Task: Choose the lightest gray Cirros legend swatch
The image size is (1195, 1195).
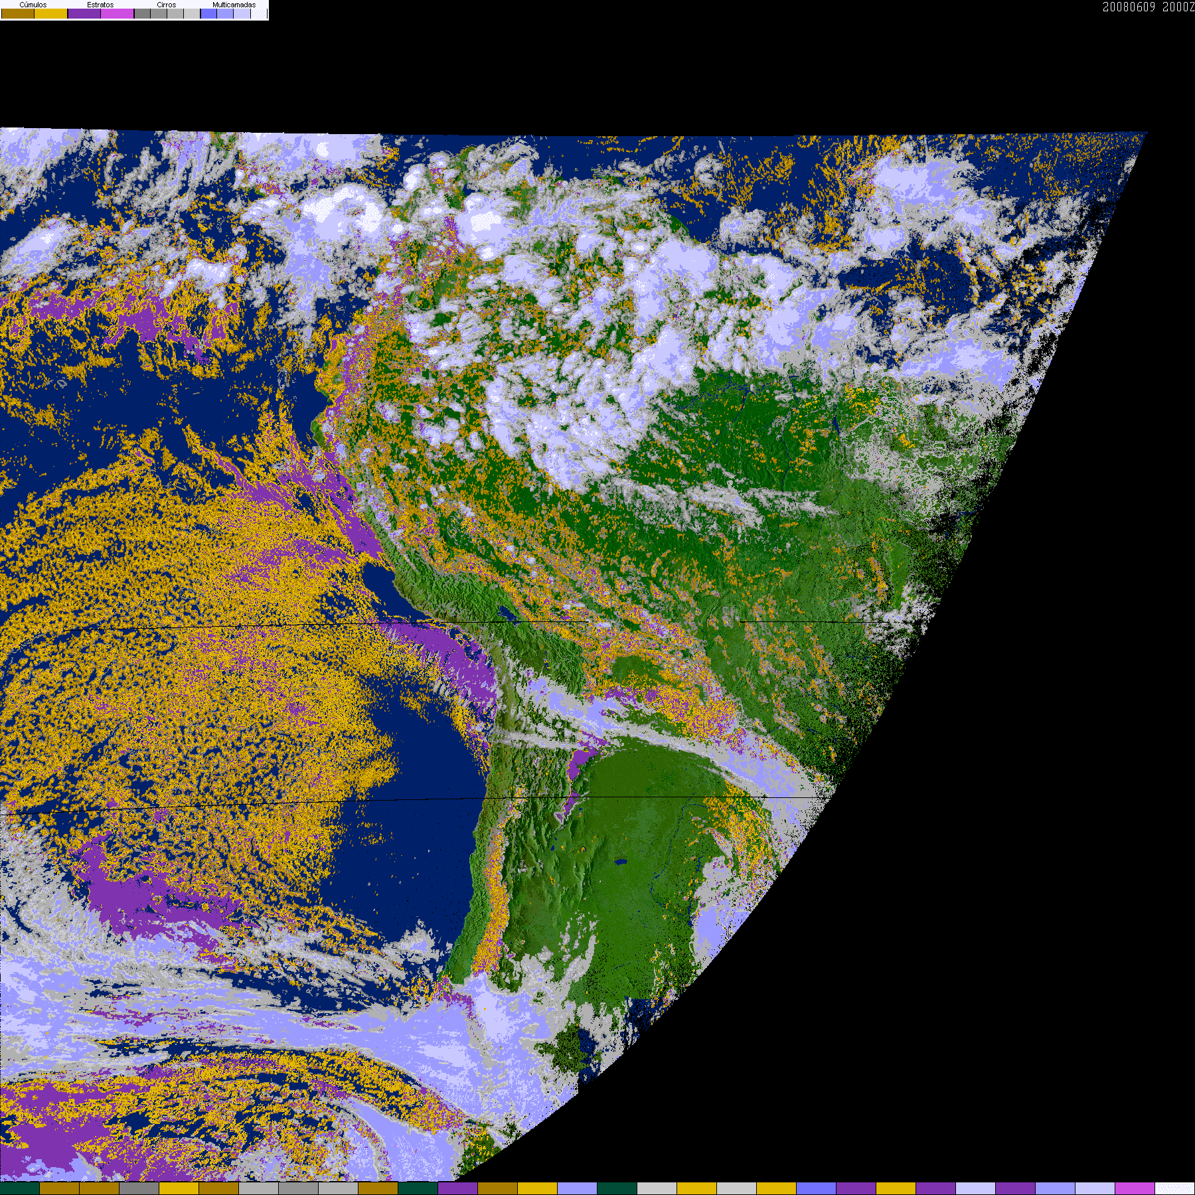Action: (x=192, y=13)
